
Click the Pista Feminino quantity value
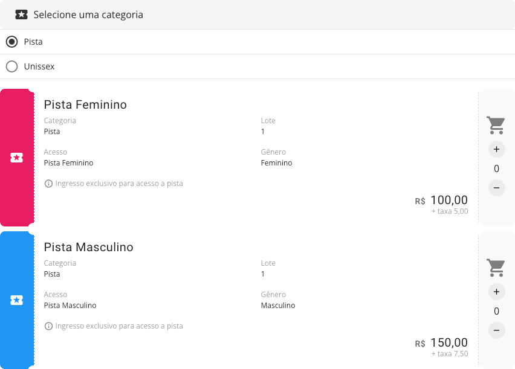pos(497,168)
